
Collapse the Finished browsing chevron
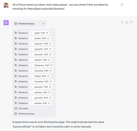[x=43, y=24]
